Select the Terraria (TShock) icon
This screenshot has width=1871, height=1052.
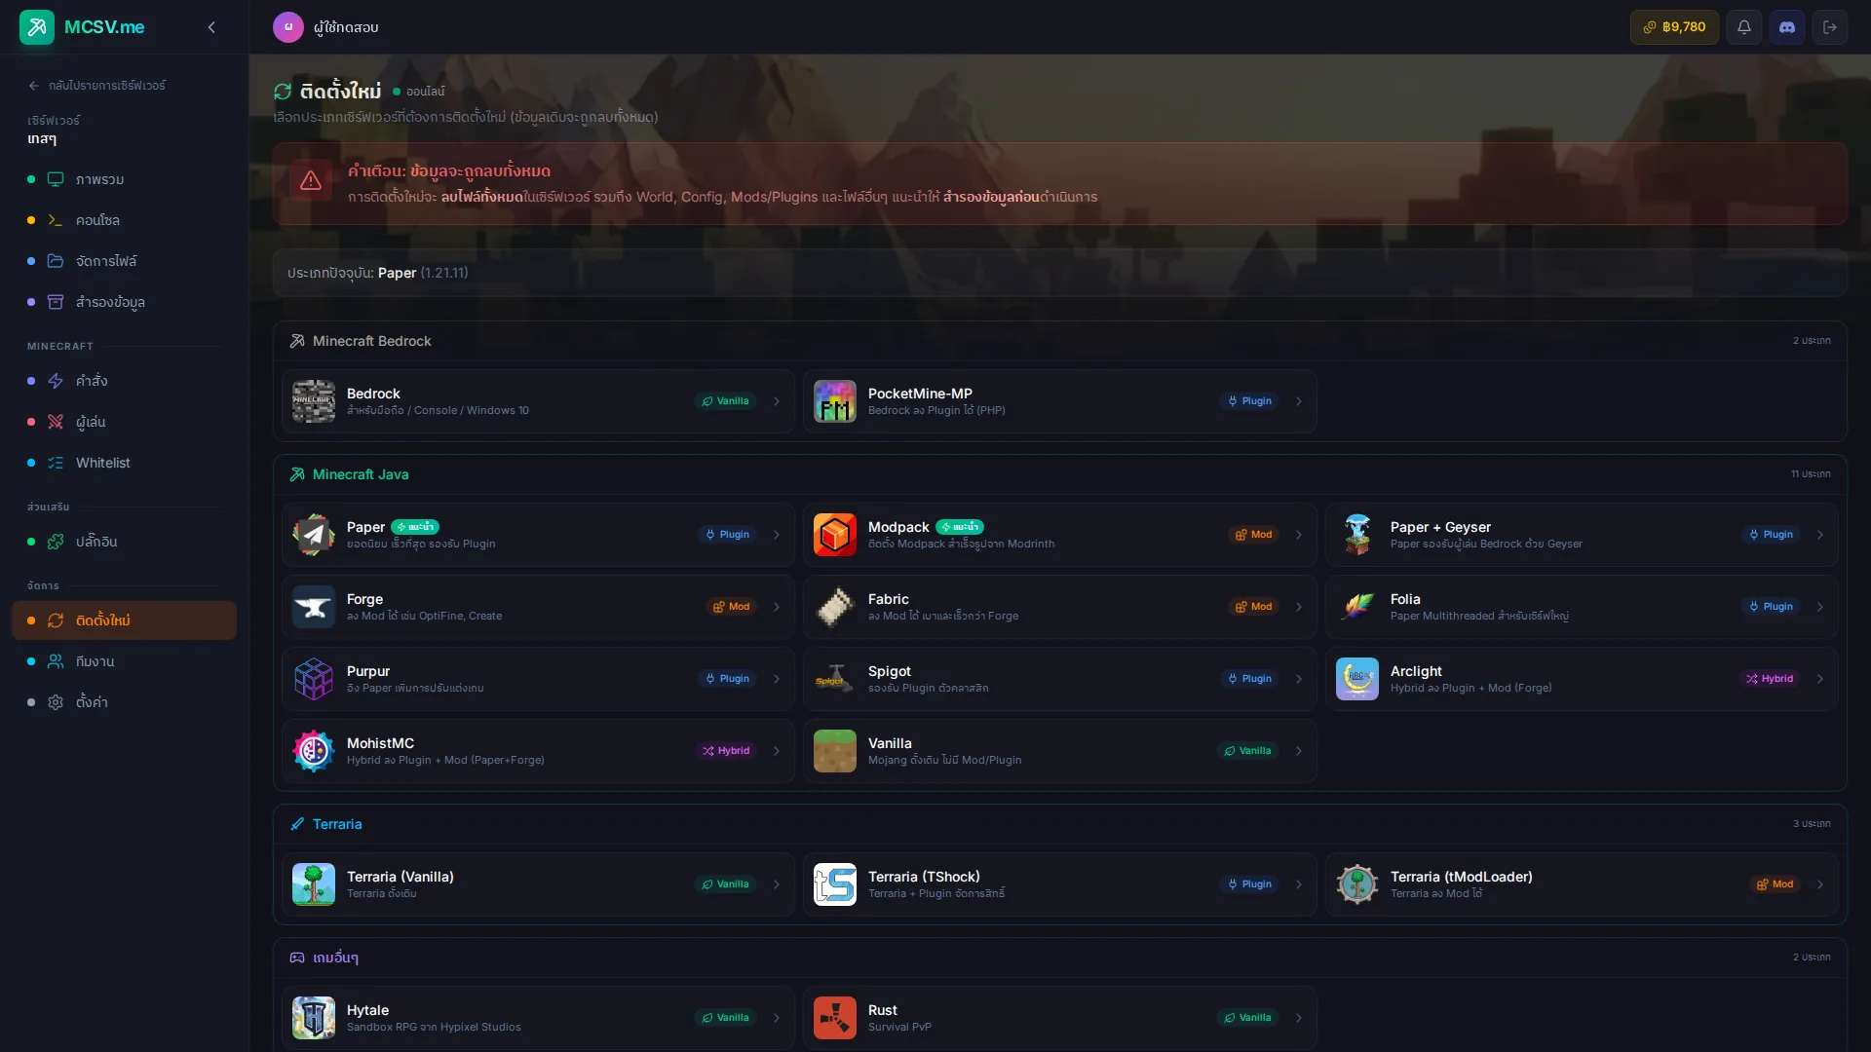834,884
